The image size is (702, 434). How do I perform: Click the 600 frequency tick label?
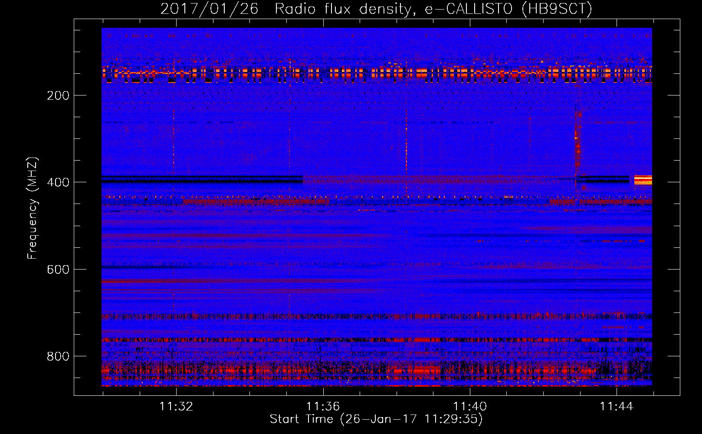(58, 270)
